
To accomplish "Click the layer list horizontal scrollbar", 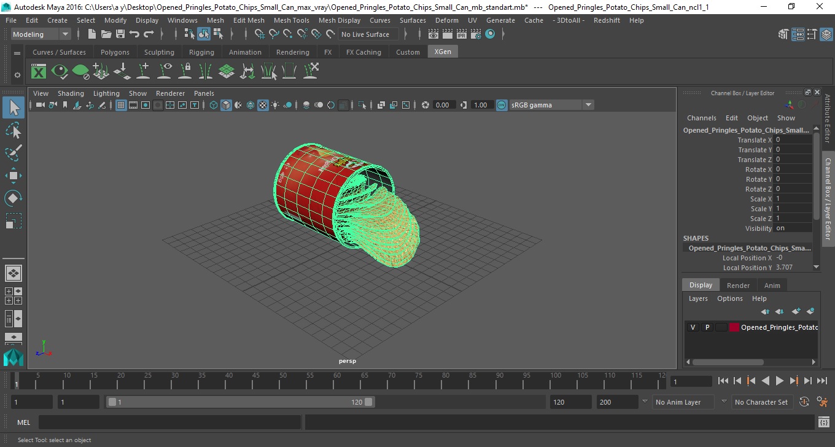I will coord(728,362).
